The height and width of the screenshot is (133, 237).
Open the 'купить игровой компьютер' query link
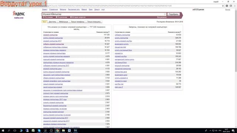[x=53, y=38]
